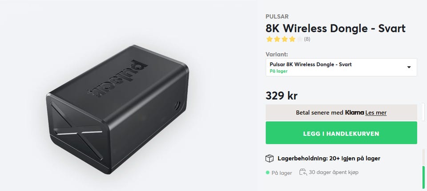The image size is (427, 191).
Task: Open the PULSAR brand link
Action: pos(277,16)
